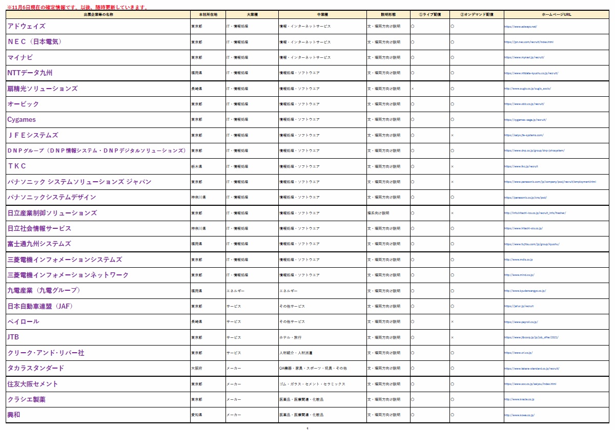Select the クラシエ製薬 company name cell
Image resolution: width=615 pixels, height=430 pixels.
tap(98, 399)
